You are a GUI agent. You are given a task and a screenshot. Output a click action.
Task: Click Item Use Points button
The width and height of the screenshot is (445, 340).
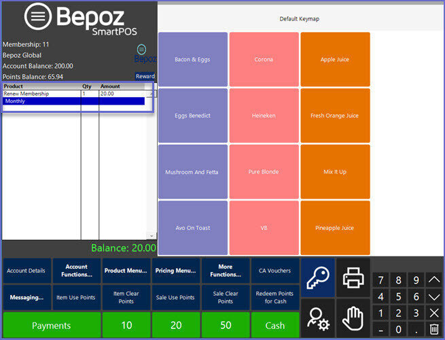[77, 297]
